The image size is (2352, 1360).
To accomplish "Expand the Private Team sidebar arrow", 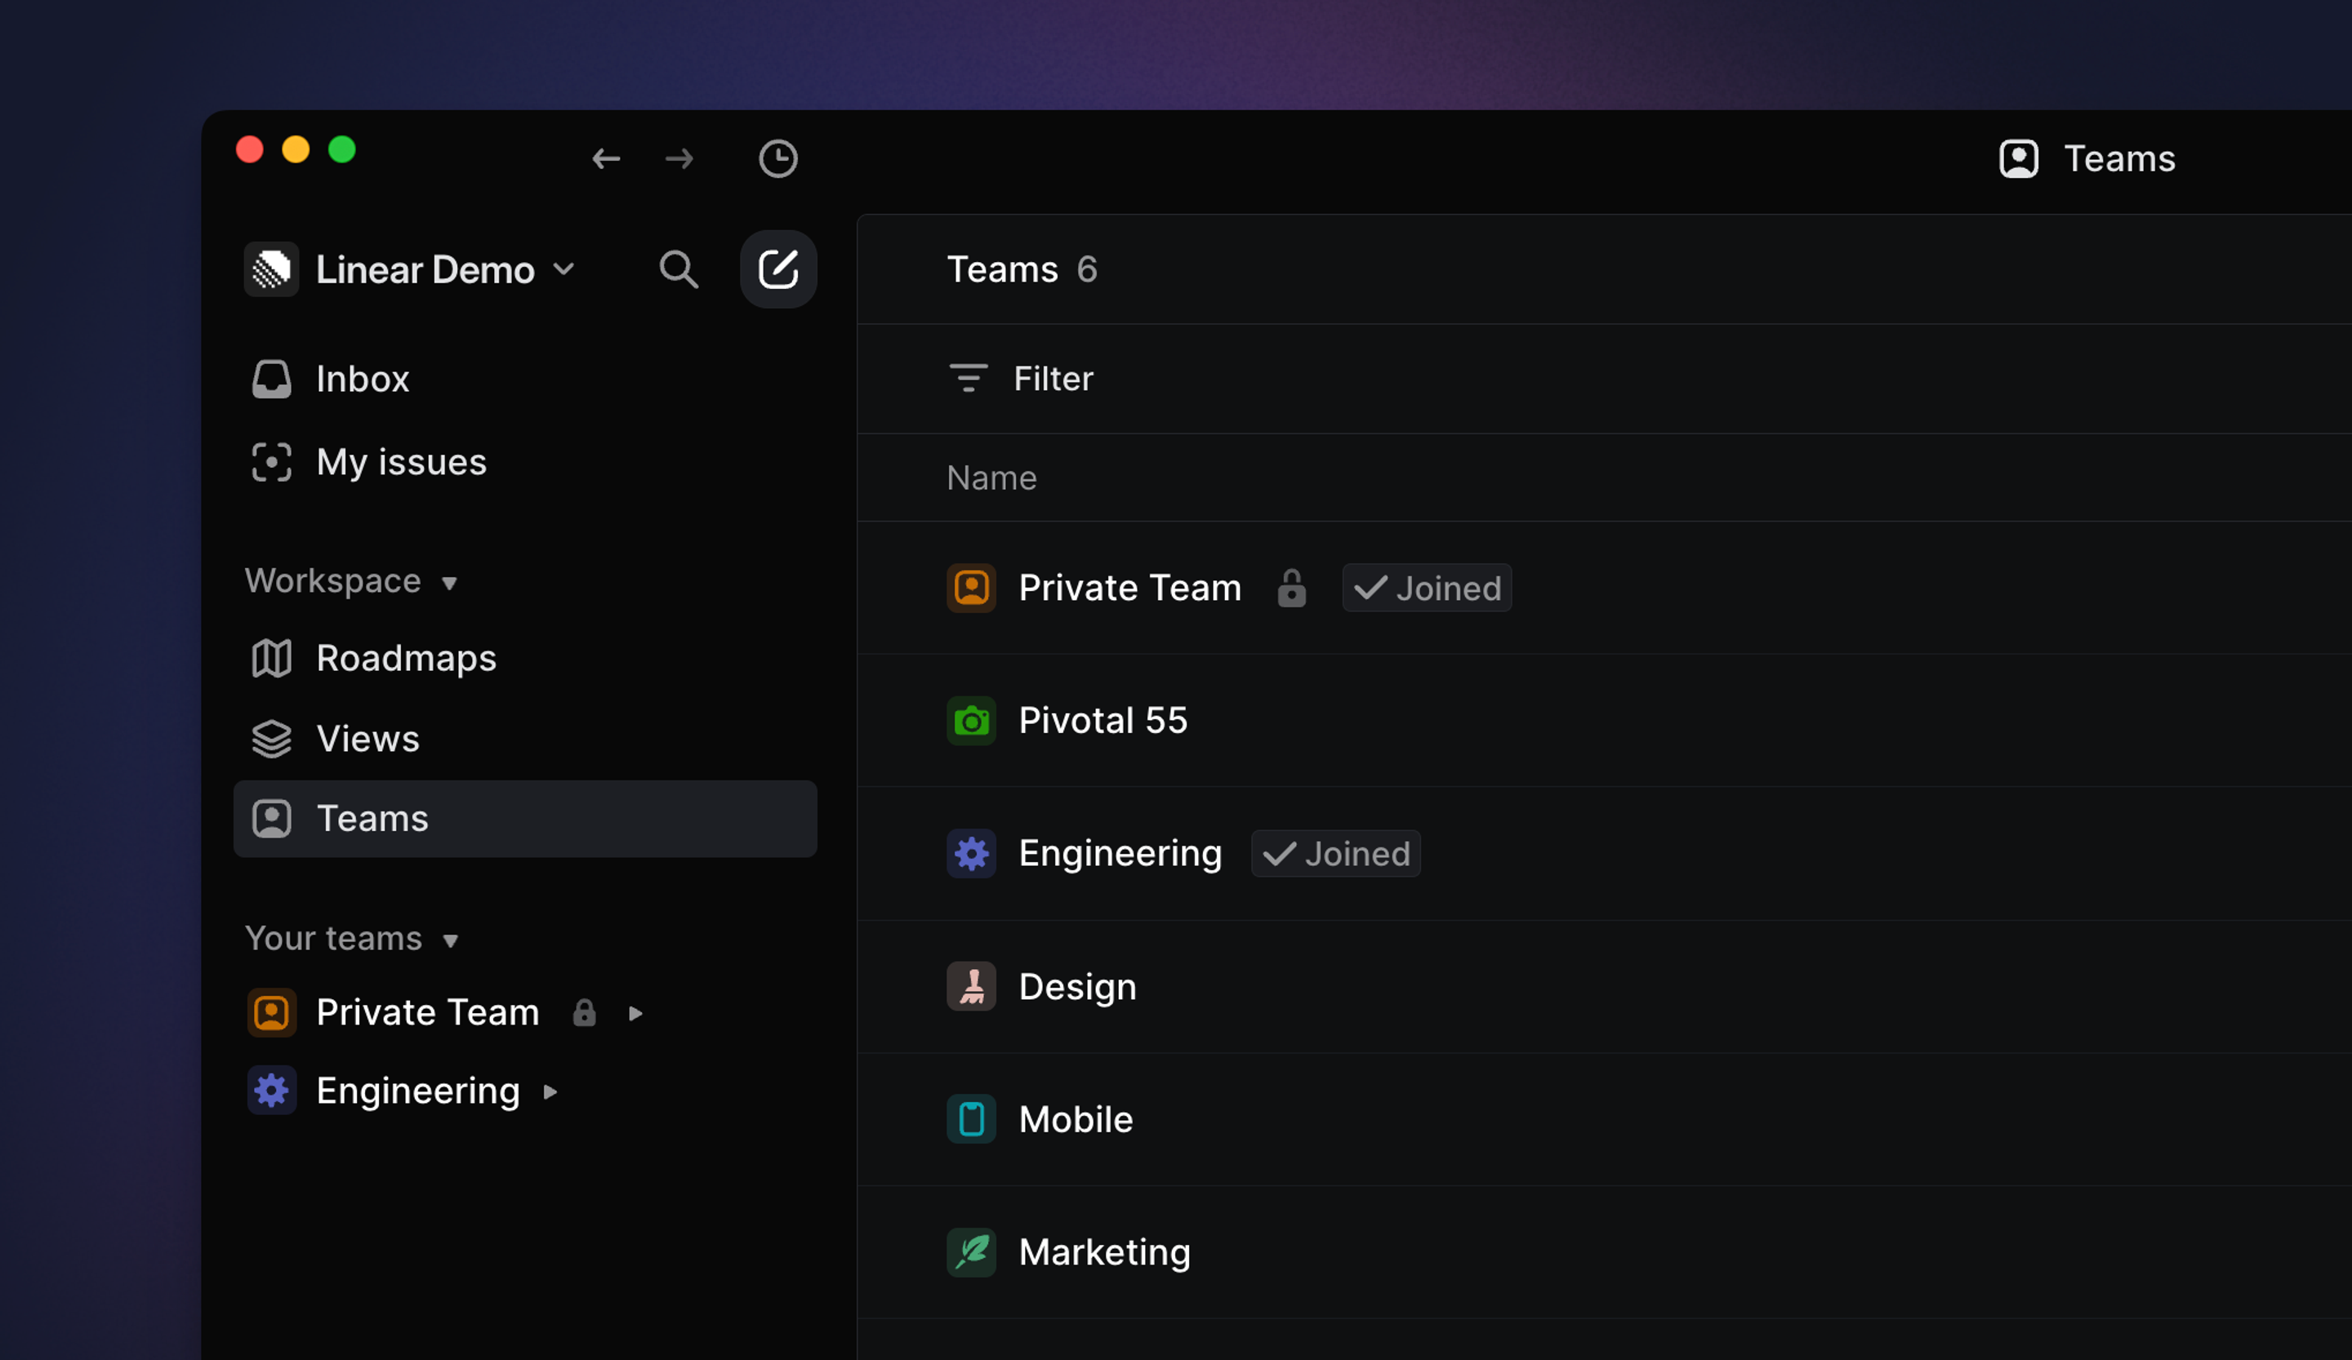I will [635, 1014].
